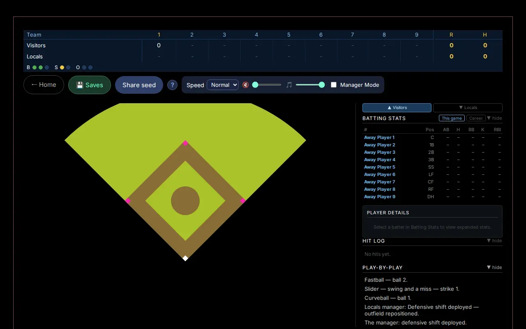The width and height of the screenshot is (526, 329).
Task: Select the This game stats tab
Action: [x=452, y=118]
